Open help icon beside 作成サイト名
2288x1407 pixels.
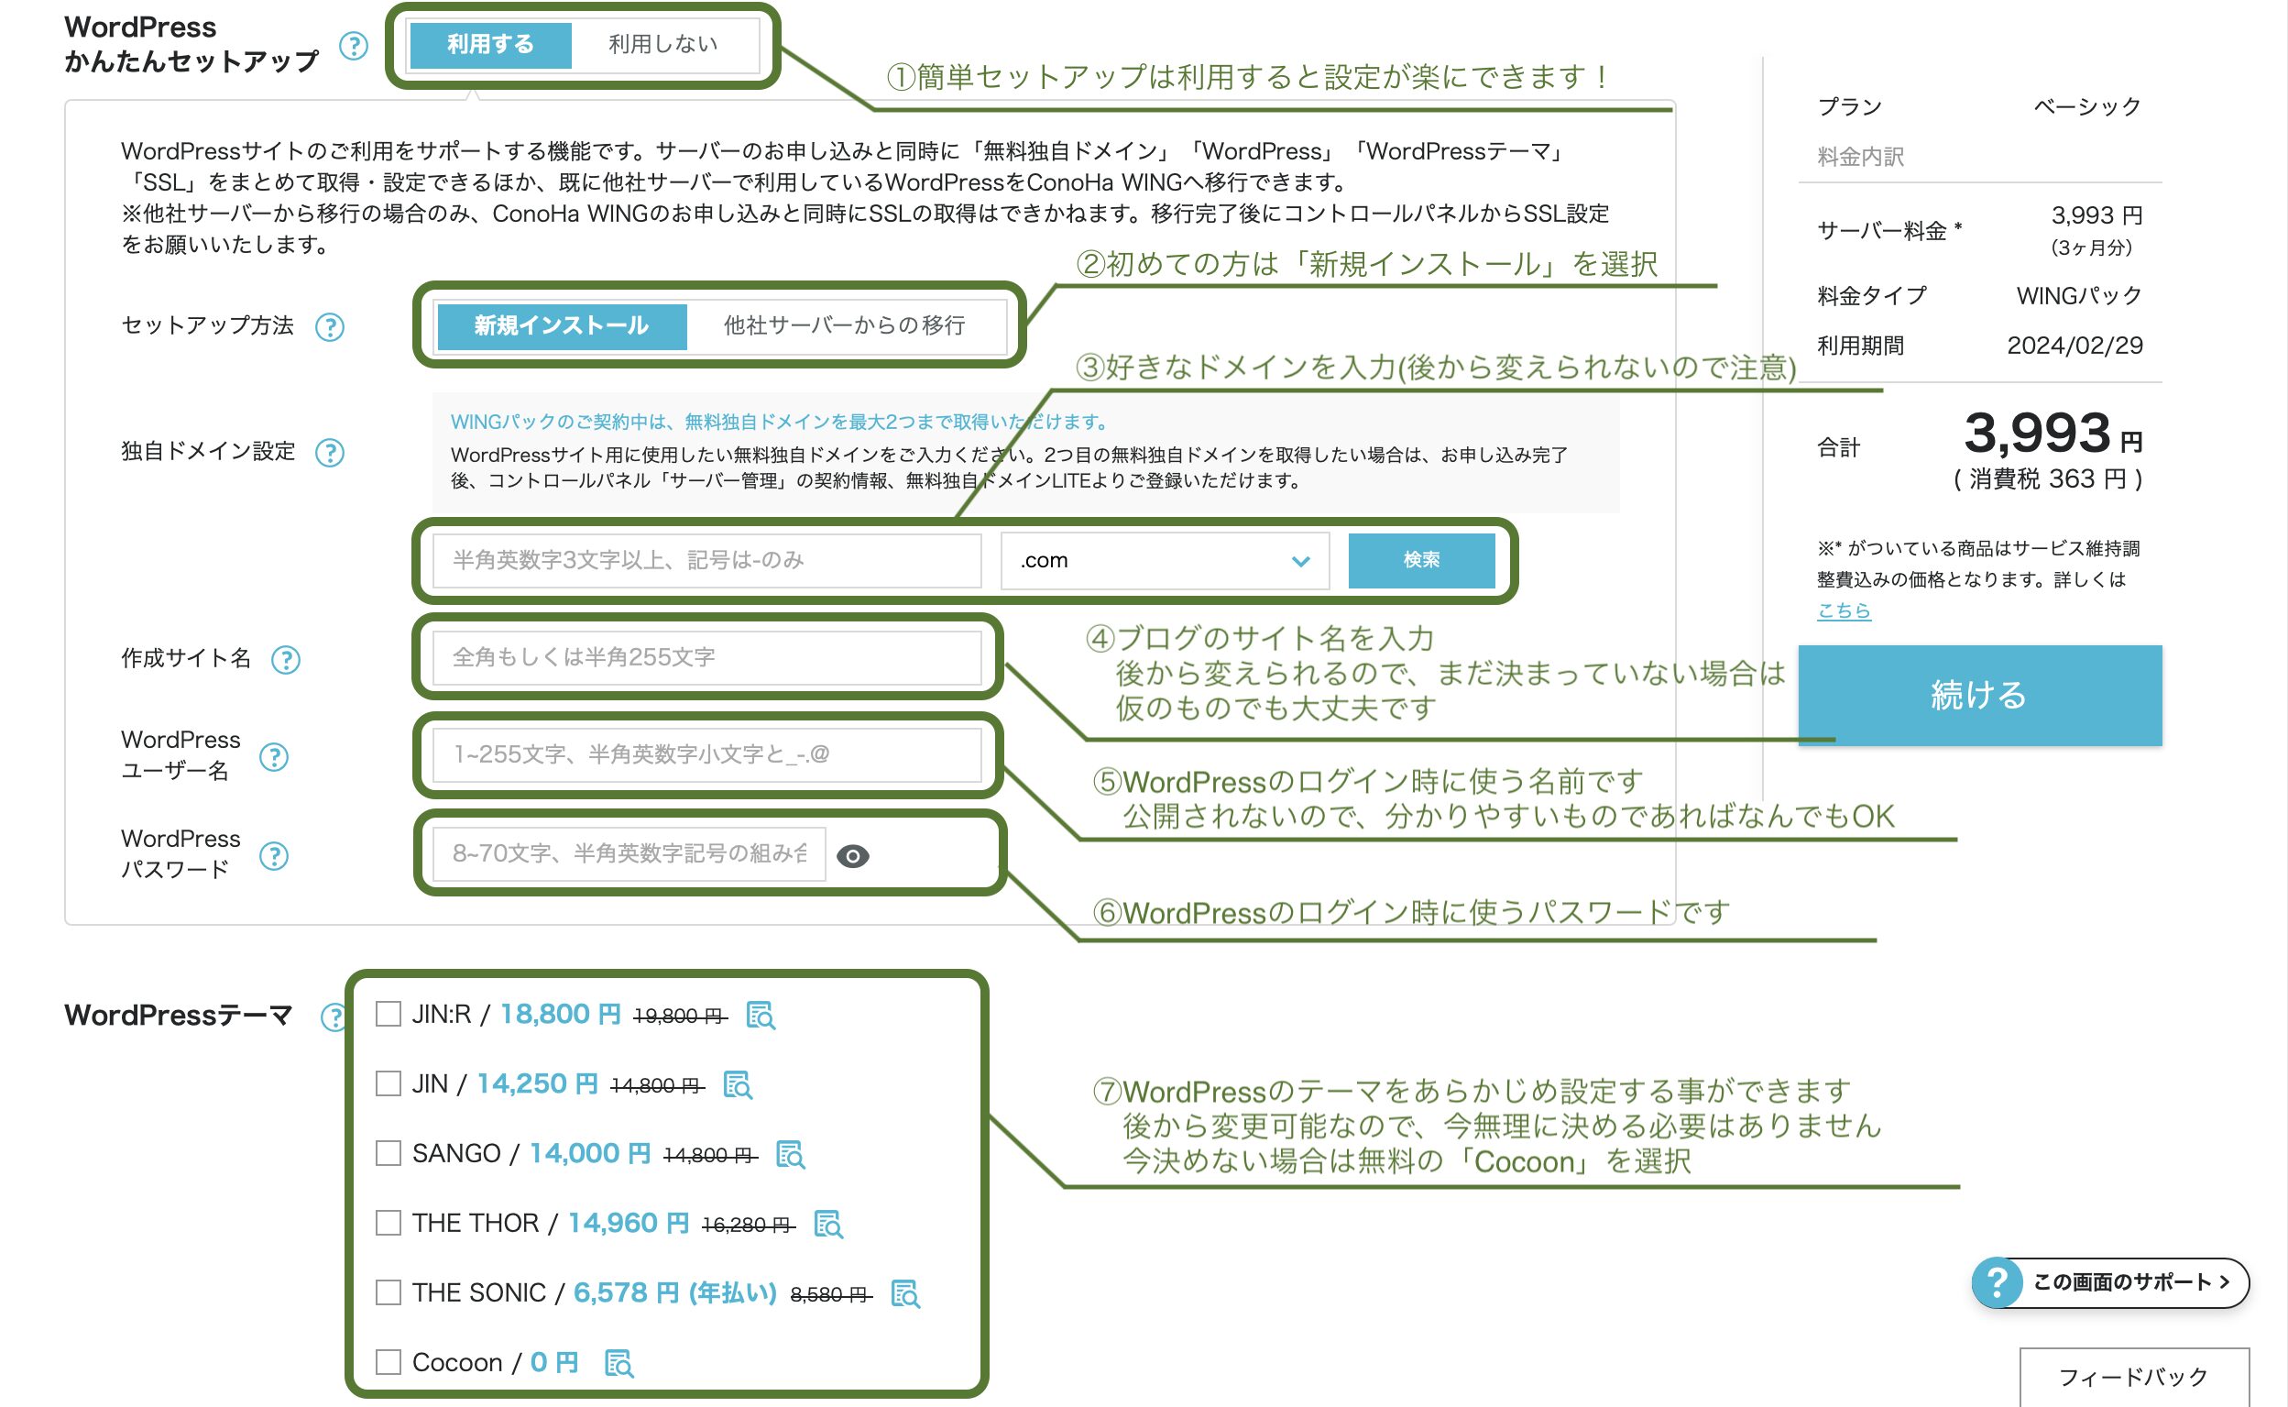click(x=286, y=660)
